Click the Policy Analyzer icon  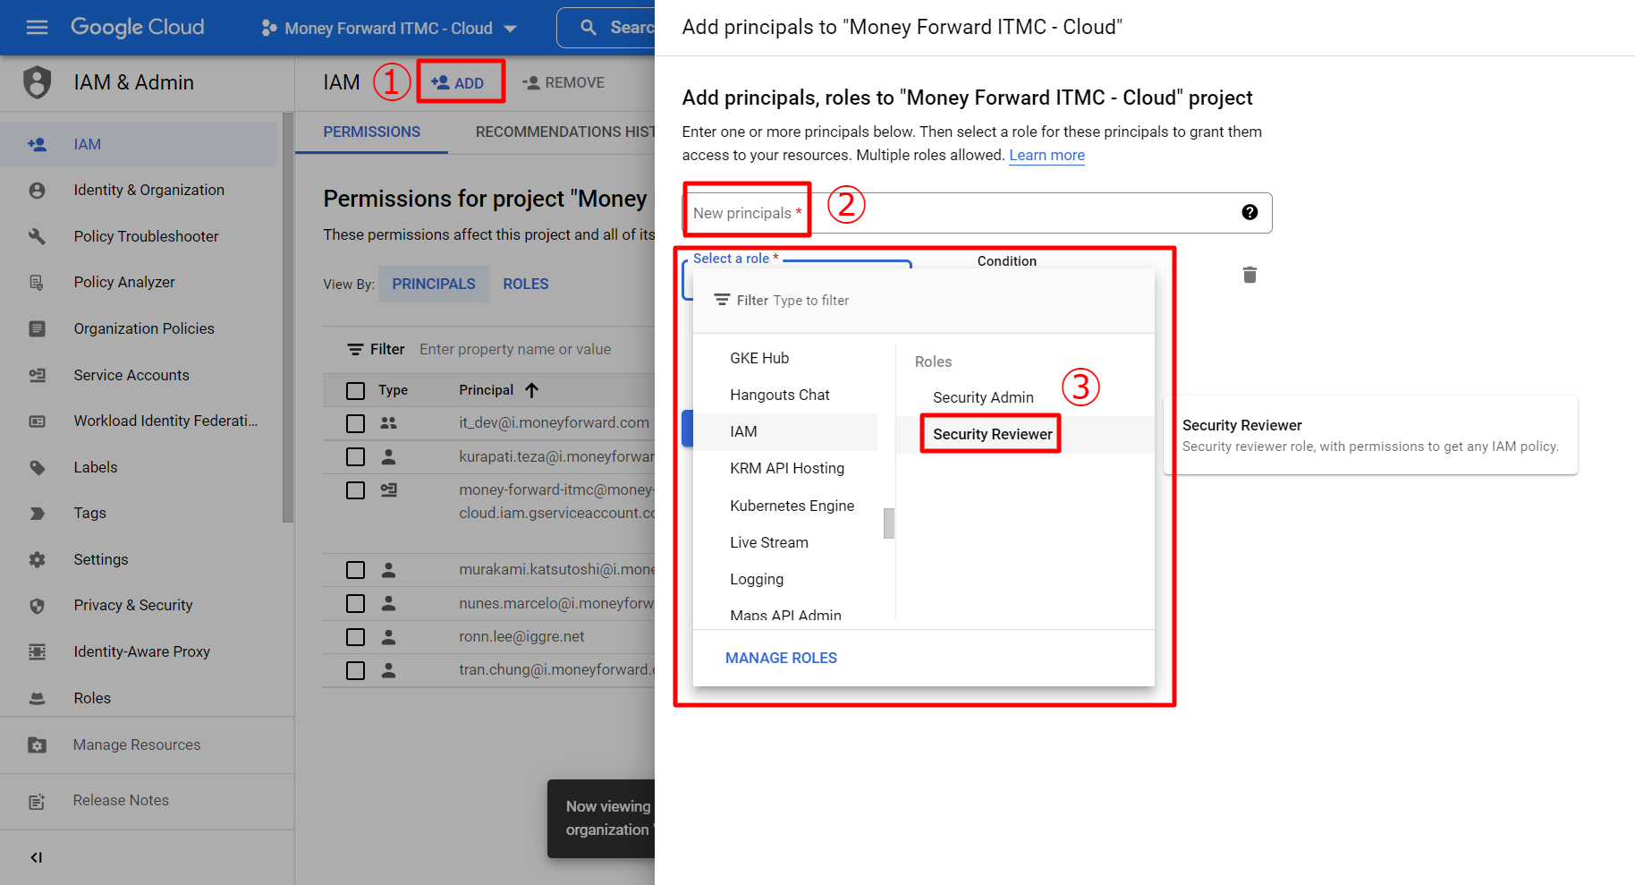37,283
